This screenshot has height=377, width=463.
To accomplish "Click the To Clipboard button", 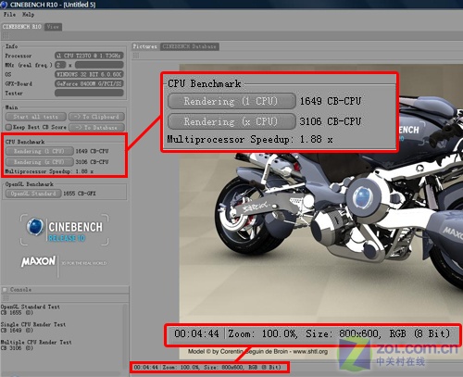I will [96, 117].
